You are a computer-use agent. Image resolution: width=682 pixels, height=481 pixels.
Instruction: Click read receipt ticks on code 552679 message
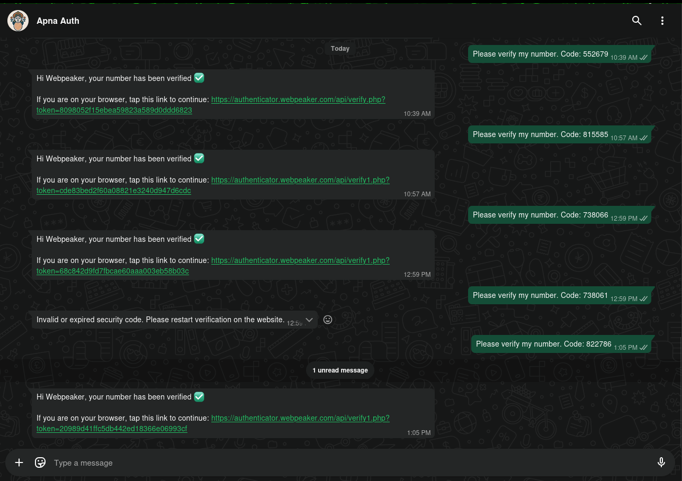643,57
